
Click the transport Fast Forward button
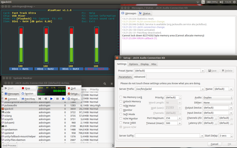click(63, 99)
